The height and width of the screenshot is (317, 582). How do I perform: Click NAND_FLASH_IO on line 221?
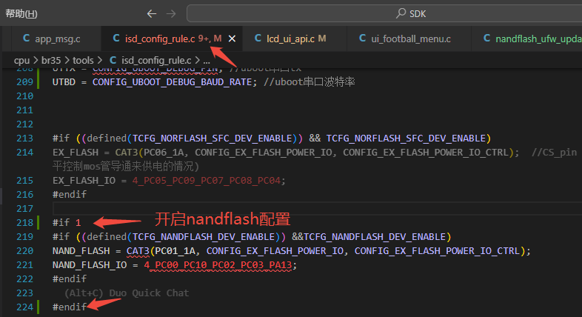90,265
